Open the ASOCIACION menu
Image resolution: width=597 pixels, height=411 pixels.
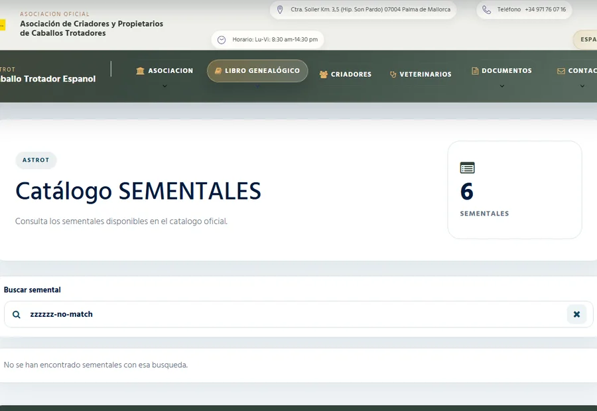pyautogui.click(x=165, y=71)
